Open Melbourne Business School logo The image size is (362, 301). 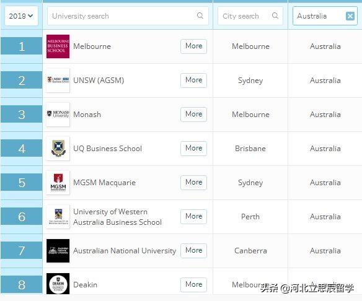58,46
